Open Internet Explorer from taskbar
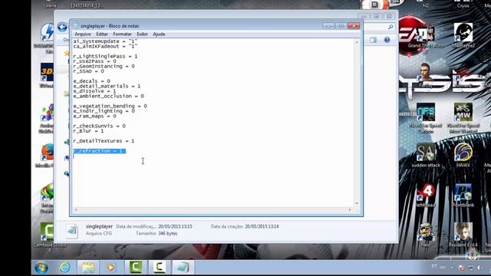The width and height of the screenshot is (491, 276). click(64, 268)
